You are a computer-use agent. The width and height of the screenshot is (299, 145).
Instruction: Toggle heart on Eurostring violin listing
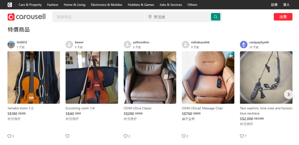point(67,136)
